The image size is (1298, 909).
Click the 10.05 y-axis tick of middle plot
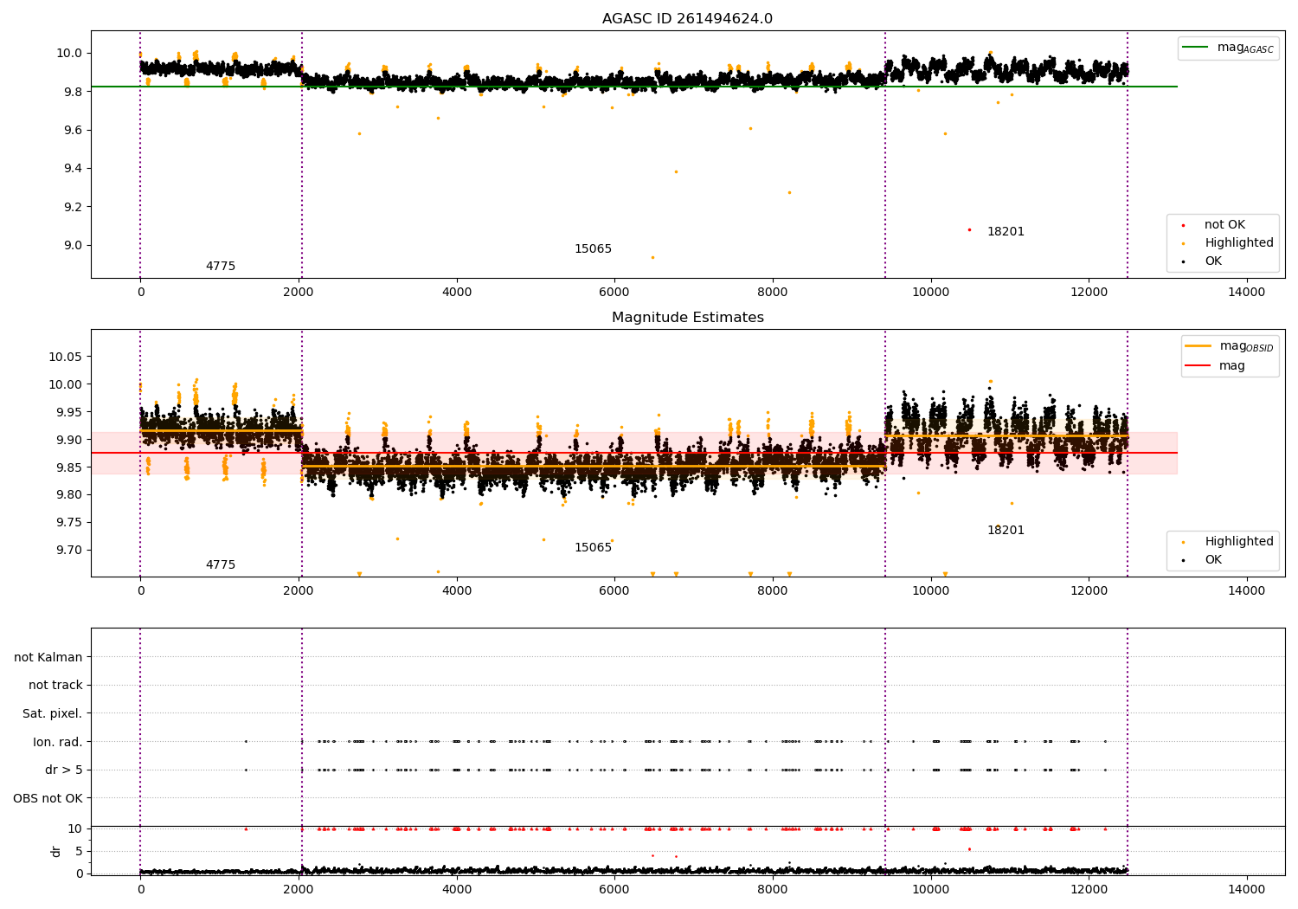(65, 358)
